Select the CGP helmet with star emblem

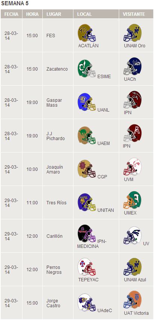tap(87, 169)
